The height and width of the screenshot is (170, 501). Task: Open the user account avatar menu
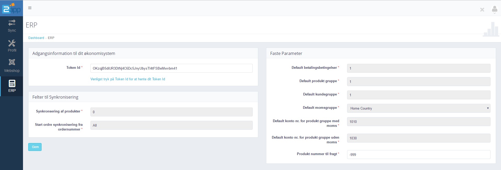point(494,10)
